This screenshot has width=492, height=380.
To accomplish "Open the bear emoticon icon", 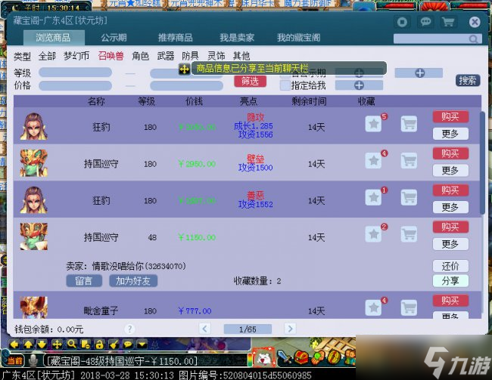I will (263, 358).
